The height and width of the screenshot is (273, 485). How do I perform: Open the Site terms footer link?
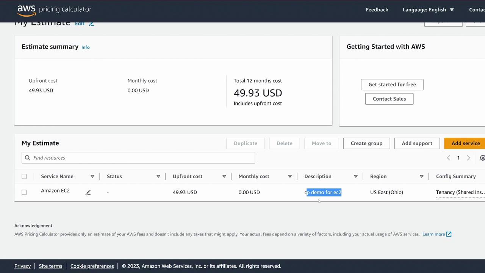(50, 266)
